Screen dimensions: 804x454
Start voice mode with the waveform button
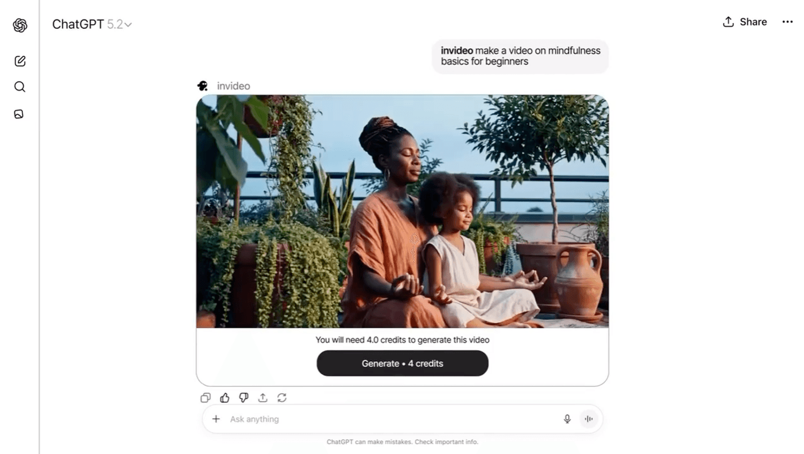pos(589,419)
